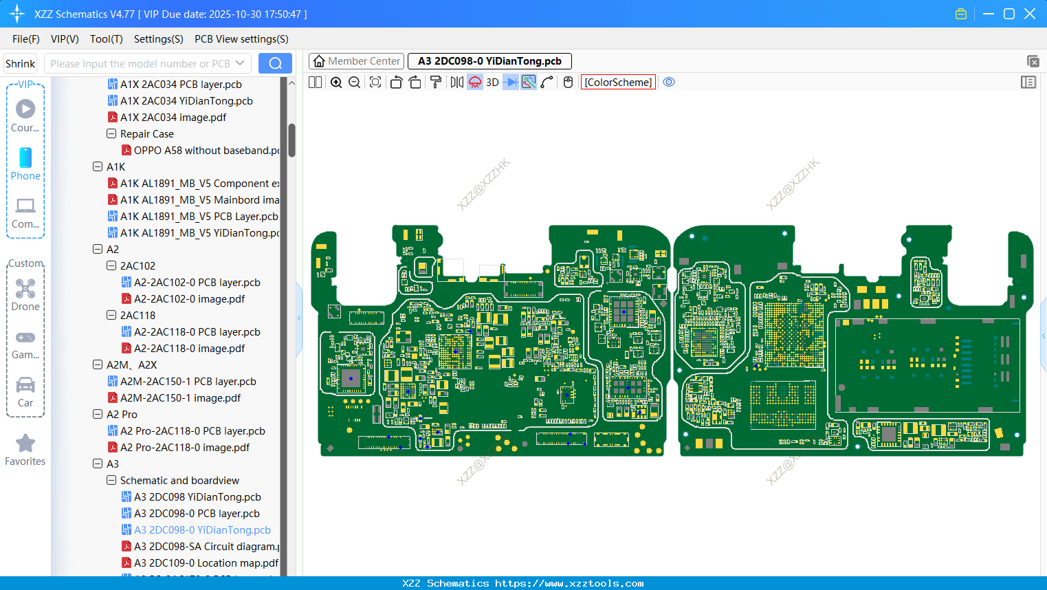Image resolution: width=1047 pixels, height=590 pixels.
Task: Select the Zoom In tool
Action: tap(336, 82)
